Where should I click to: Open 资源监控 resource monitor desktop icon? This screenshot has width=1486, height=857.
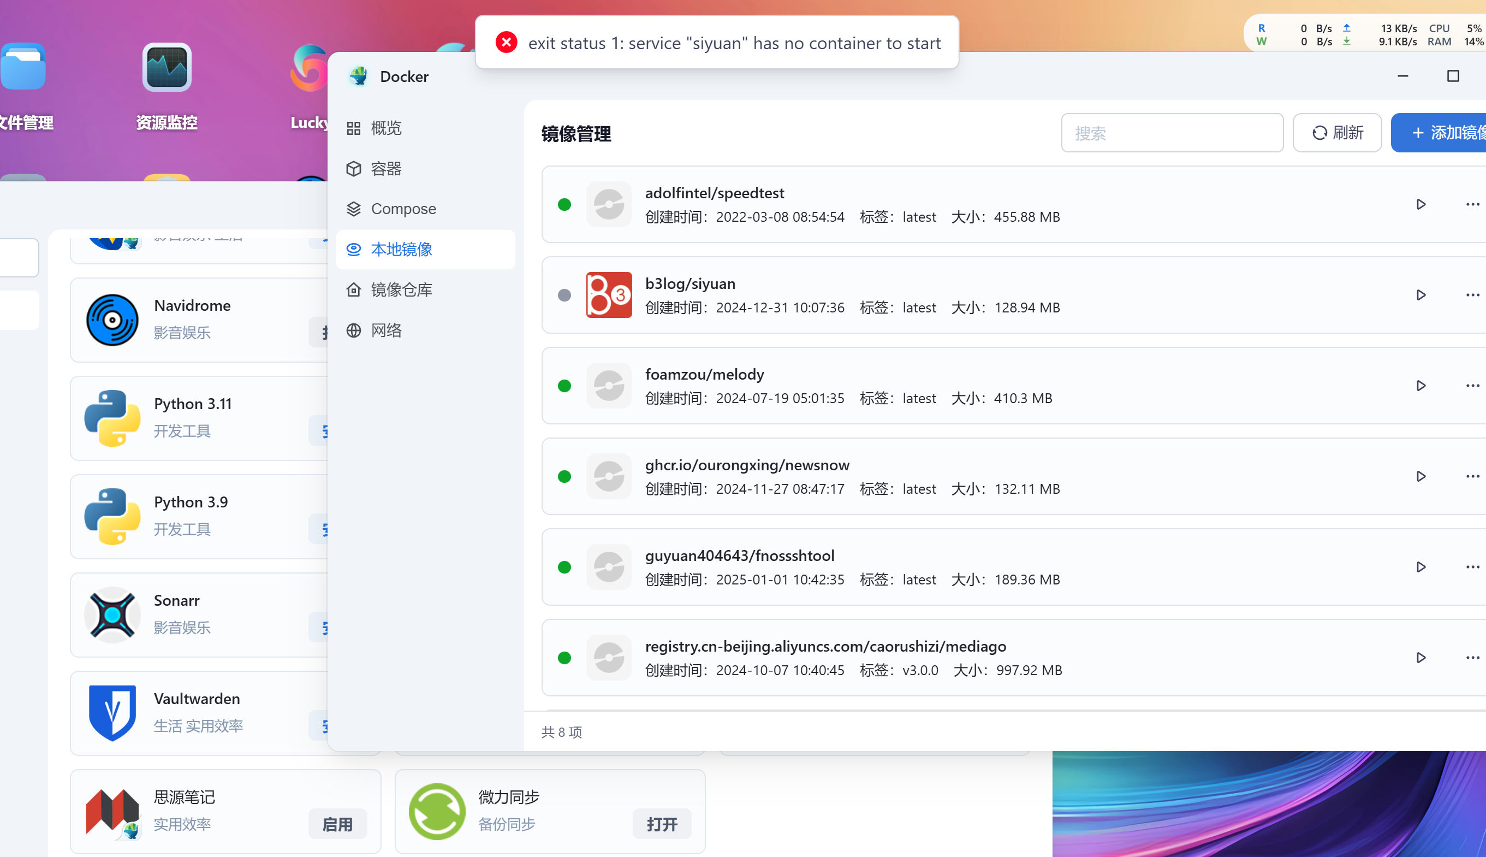pos(167,67)
